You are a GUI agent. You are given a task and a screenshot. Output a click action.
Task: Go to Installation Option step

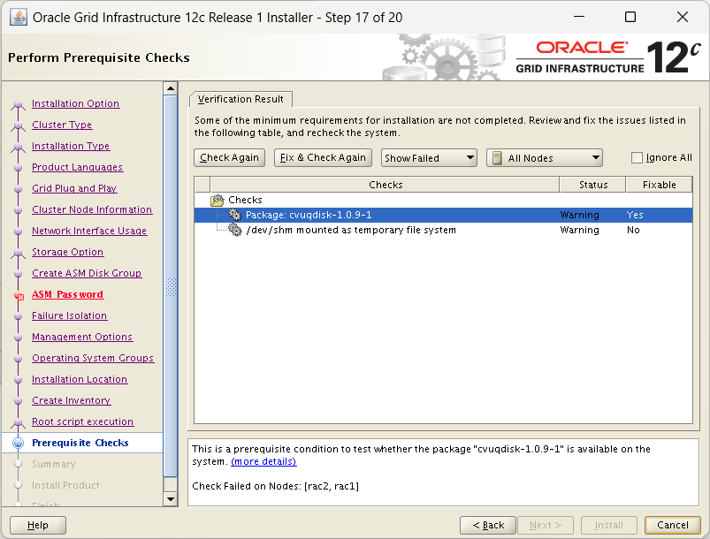point(76,103)
